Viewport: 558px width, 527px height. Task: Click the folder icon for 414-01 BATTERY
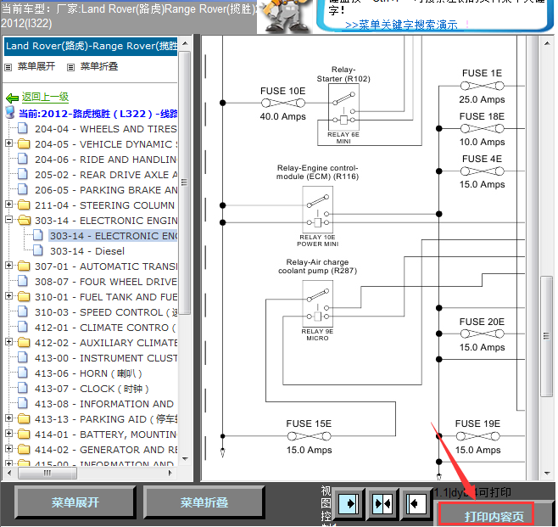pos(24,434)
